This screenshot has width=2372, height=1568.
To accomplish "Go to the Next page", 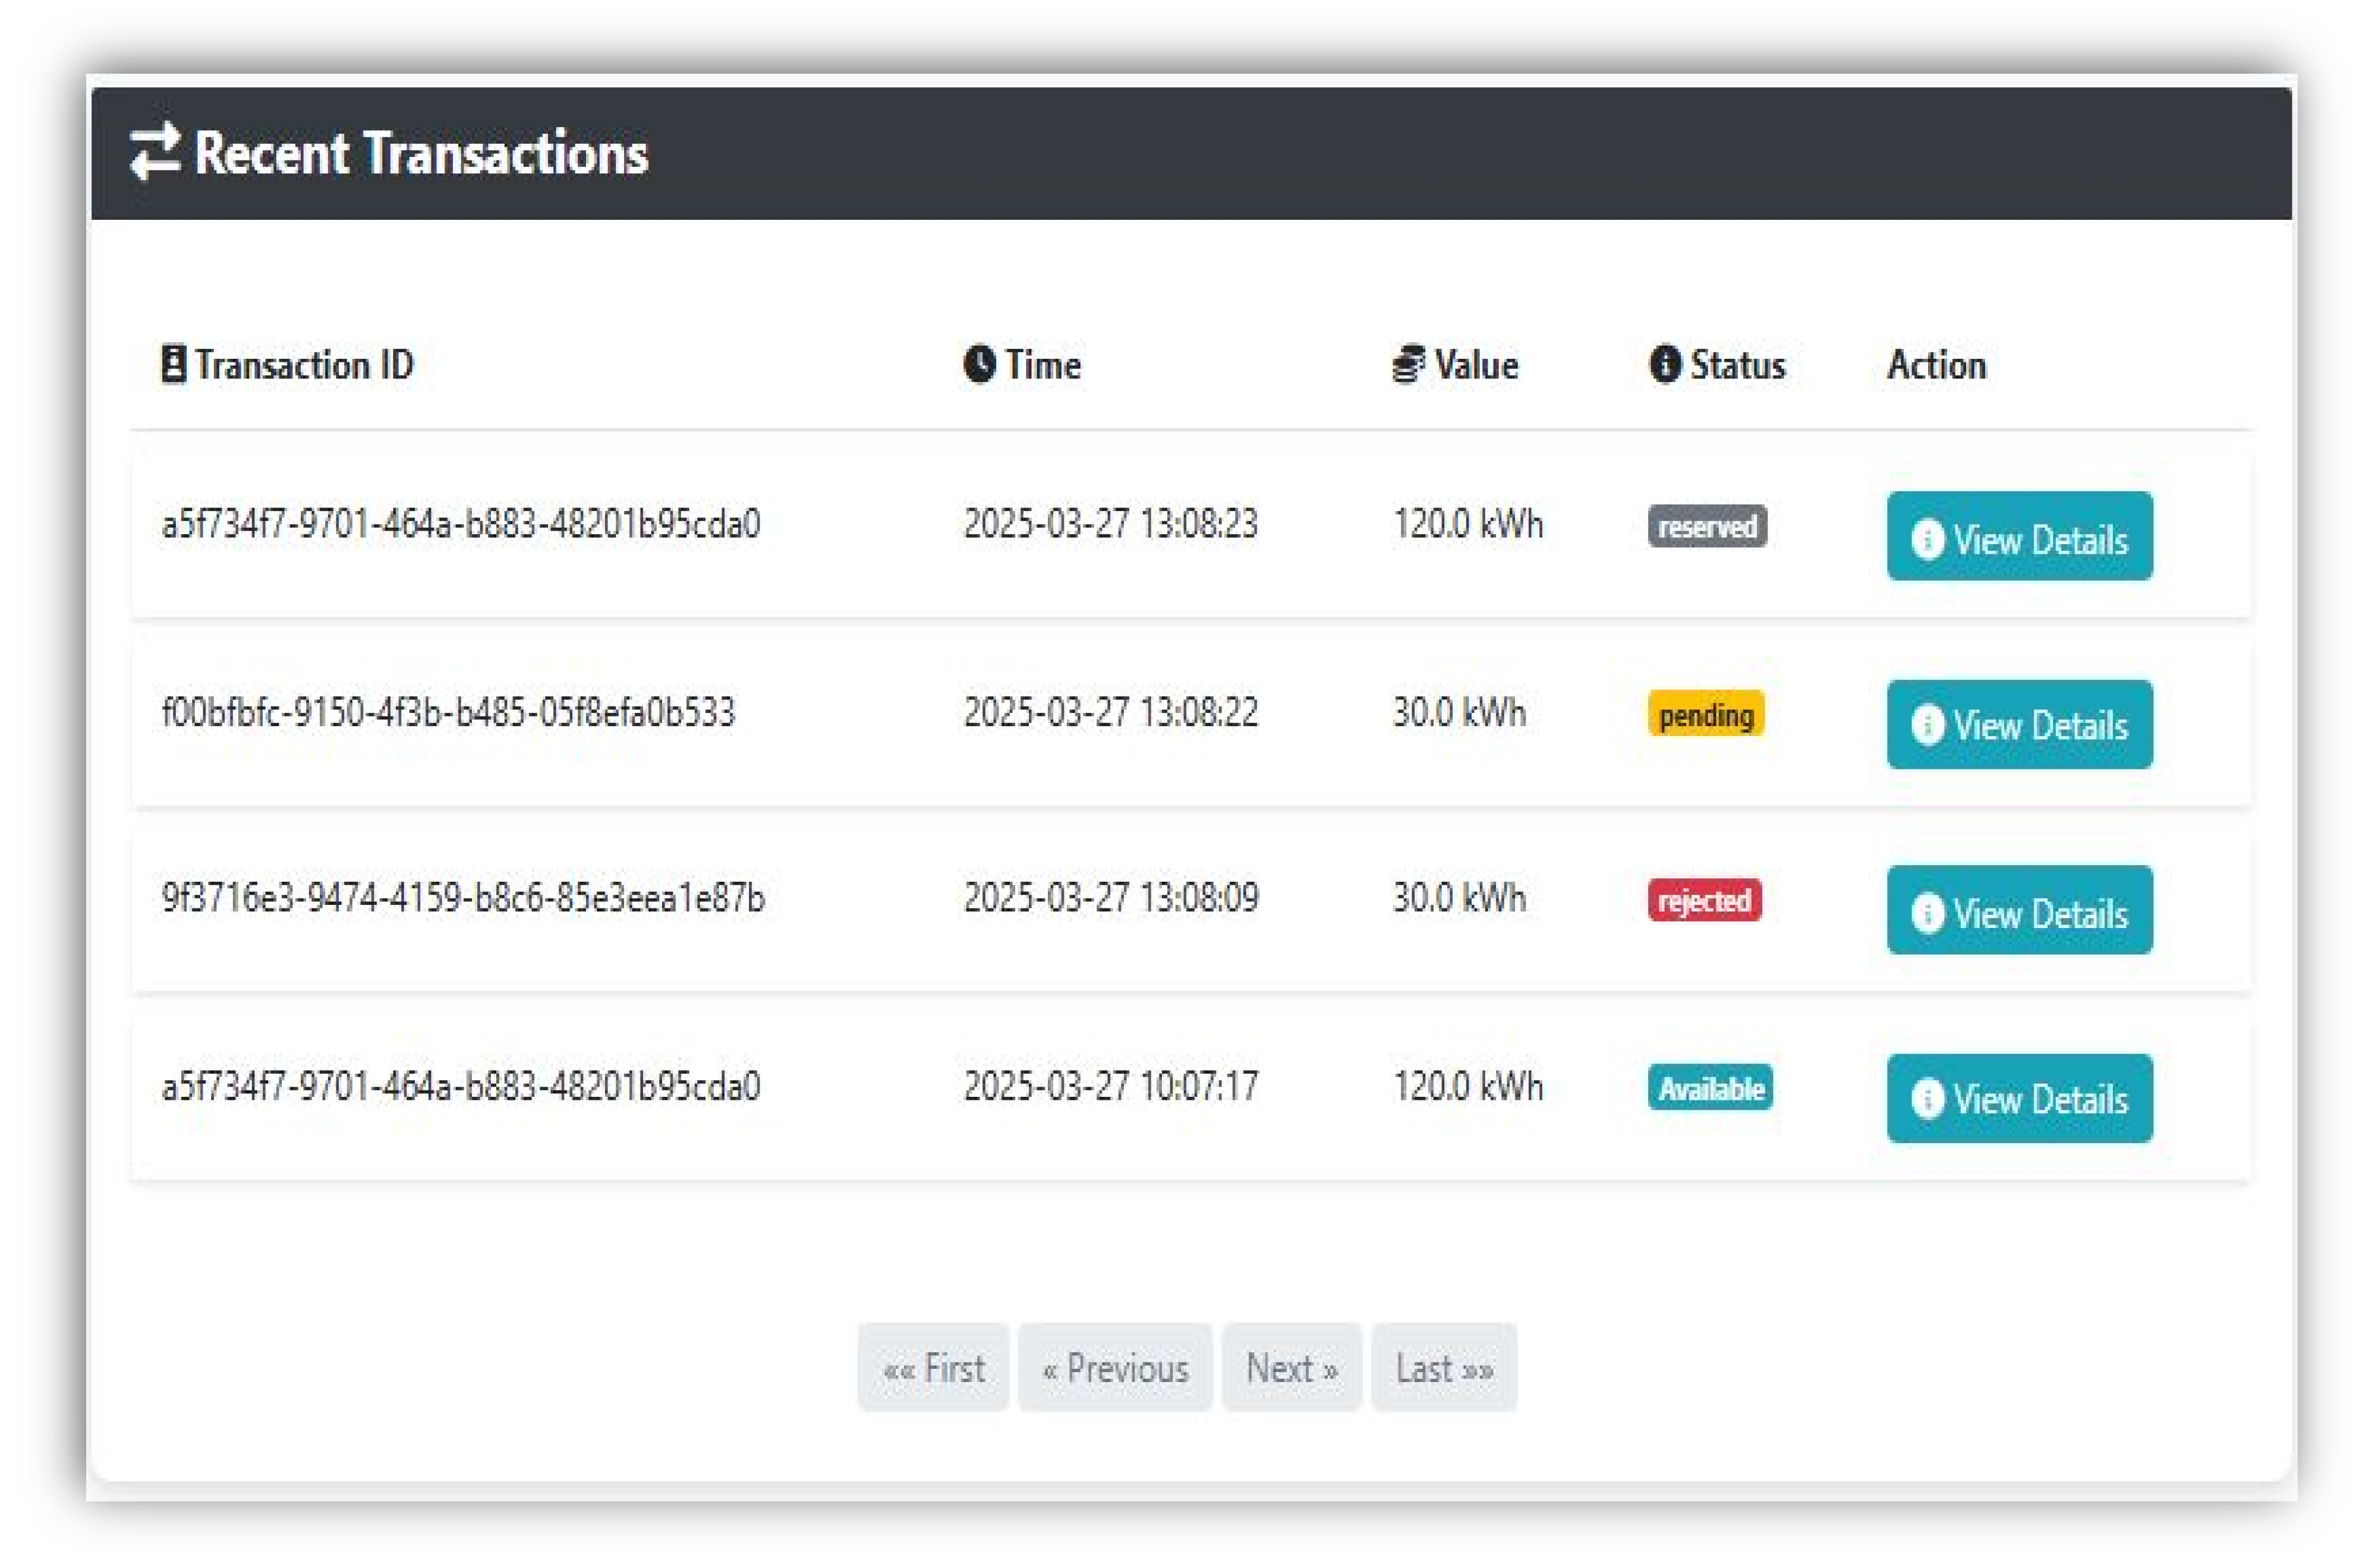I will (x=1291, y=1368).
